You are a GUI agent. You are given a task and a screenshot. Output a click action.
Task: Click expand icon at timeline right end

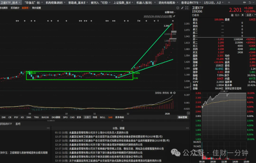tap(188, 113)
